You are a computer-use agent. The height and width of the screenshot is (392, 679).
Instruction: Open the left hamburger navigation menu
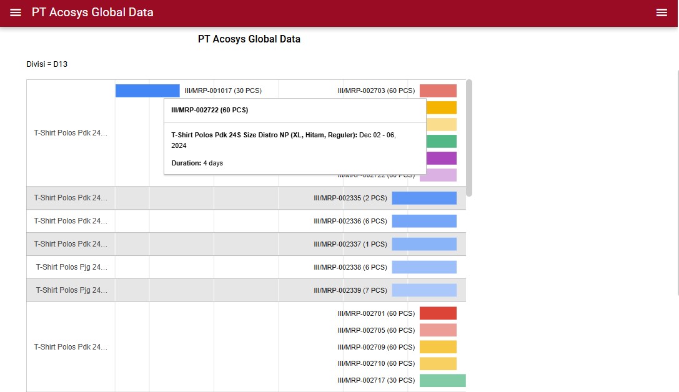click(x=16, y=12)
